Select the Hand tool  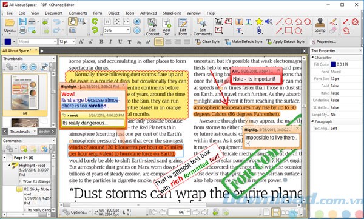[x=72, y=22]
